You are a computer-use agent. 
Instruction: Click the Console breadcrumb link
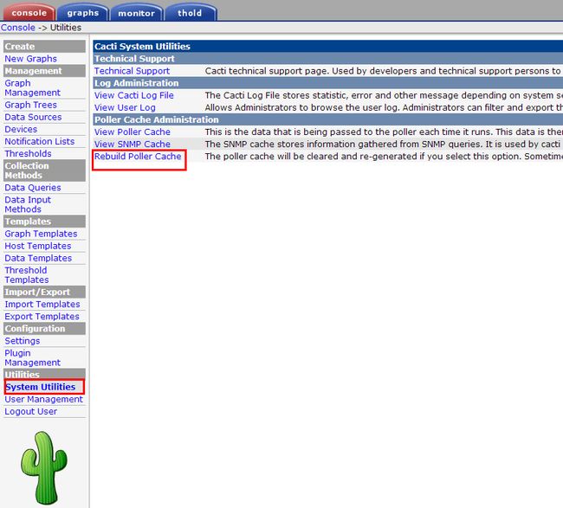tap(18, 28)
